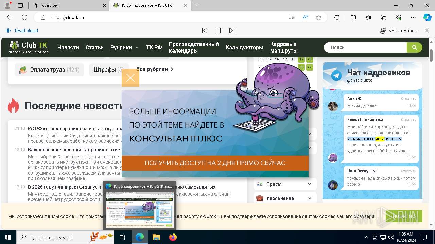The image size is (435, 244).
Task: Click the green search magnifier button
Action: (415, 47)
